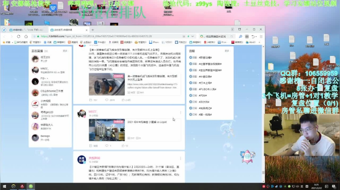Open topic #第一视角#
The image size is (340, 190).
205,115
